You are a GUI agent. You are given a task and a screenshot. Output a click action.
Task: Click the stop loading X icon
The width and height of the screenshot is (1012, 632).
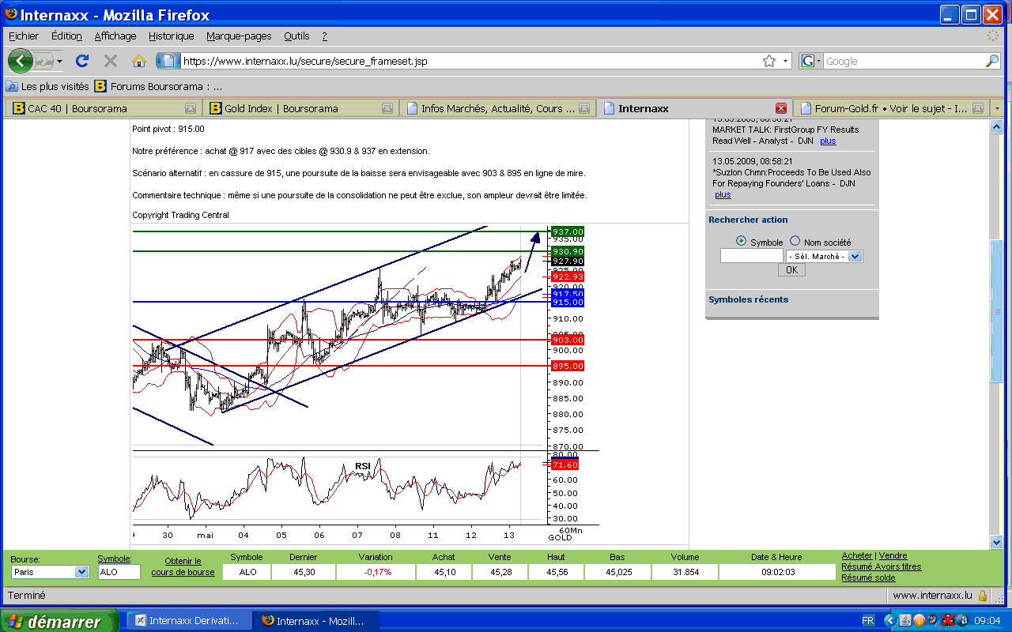(111, 61)
